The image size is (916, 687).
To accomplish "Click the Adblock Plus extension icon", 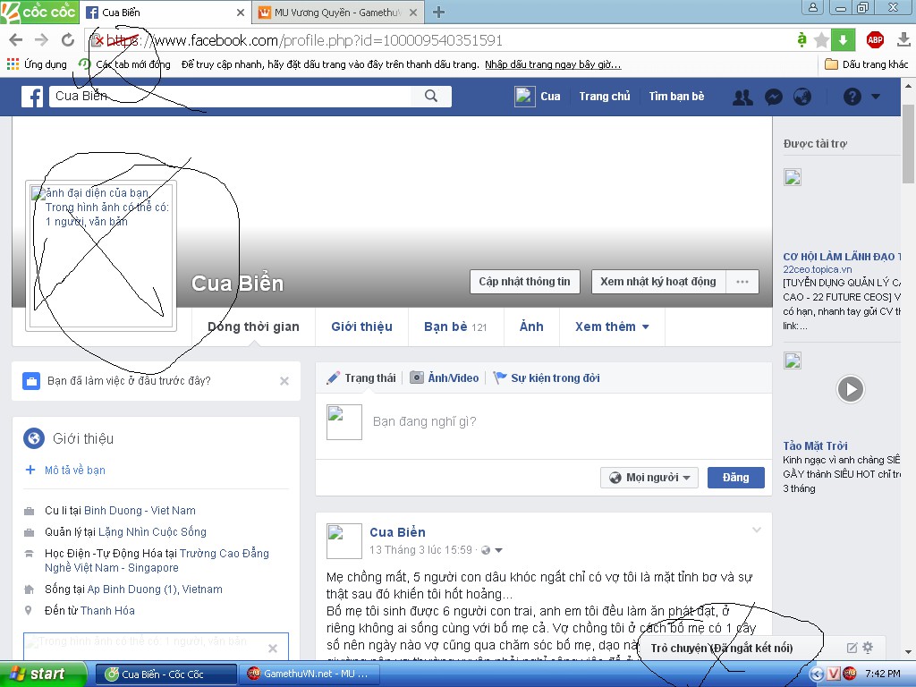I will tap(875, 40).
